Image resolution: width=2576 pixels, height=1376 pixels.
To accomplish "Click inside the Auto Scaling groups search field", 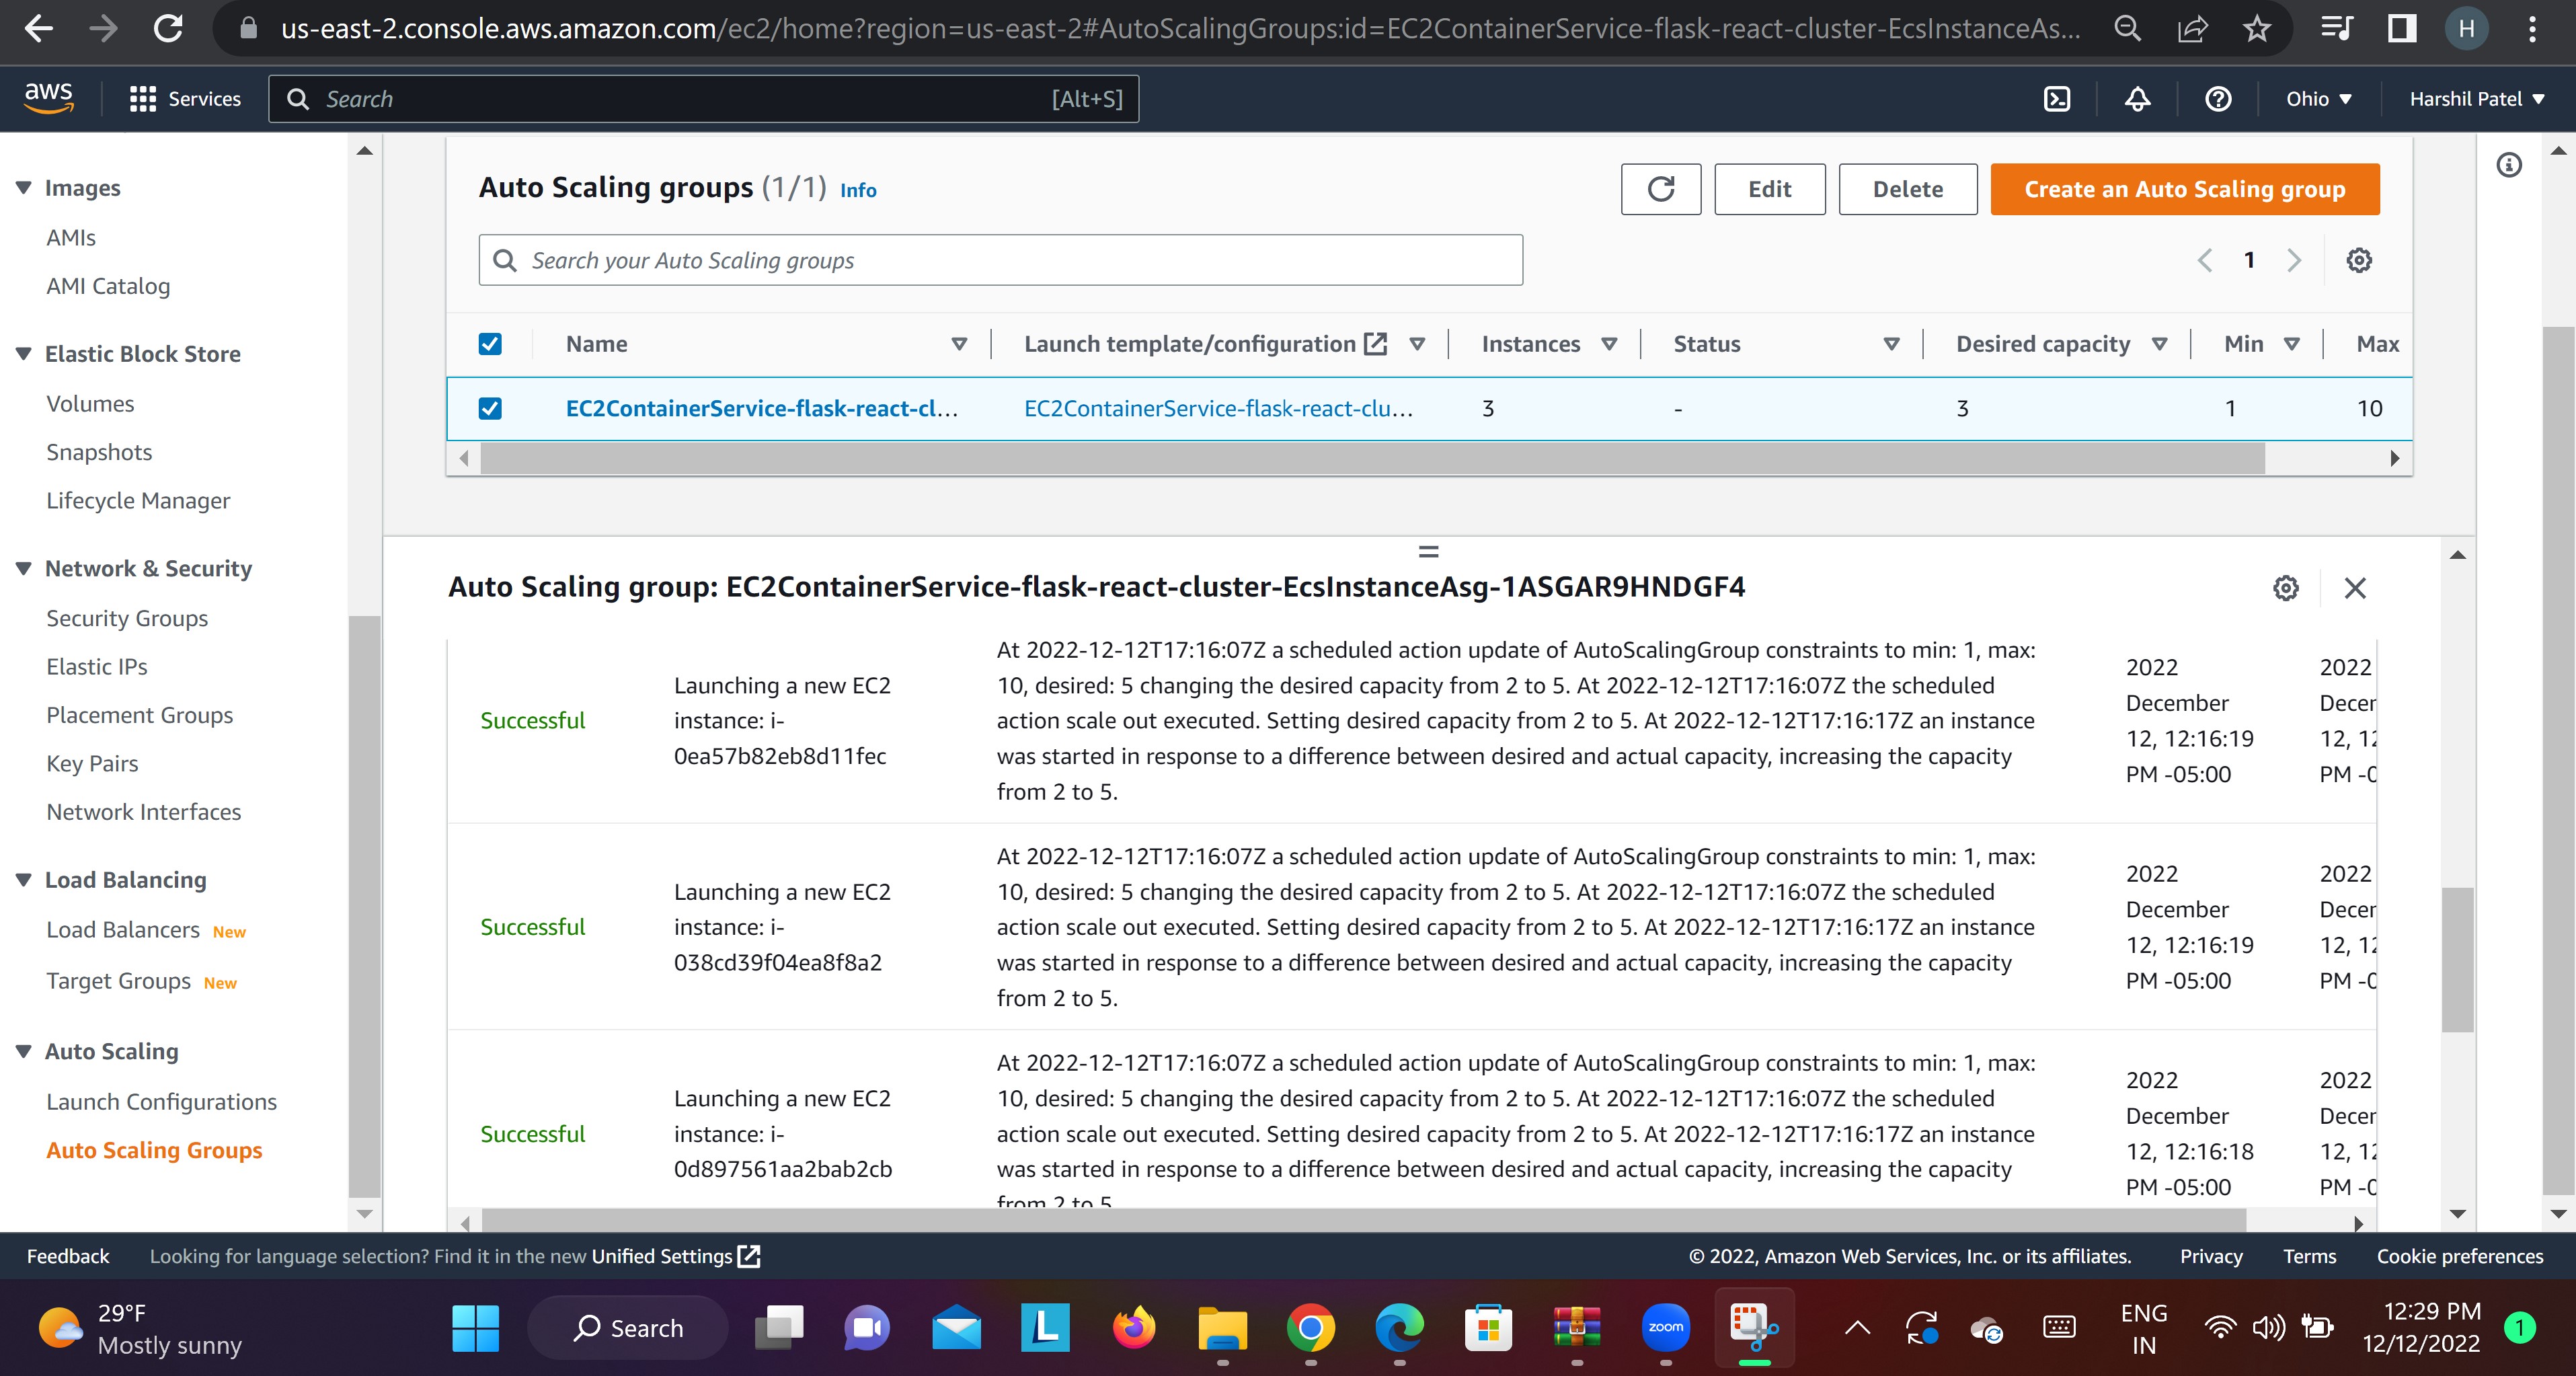I will 1000,260.
